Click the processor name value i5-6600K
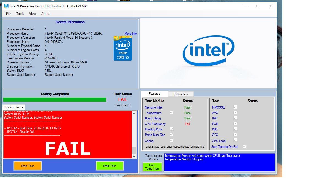 click(73, 34)
